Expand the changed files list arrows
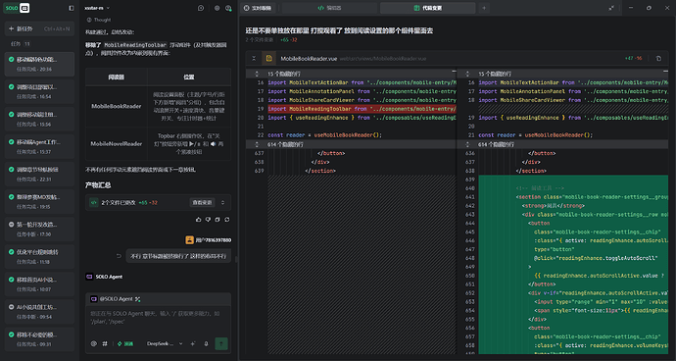 [x=223, y=202]
